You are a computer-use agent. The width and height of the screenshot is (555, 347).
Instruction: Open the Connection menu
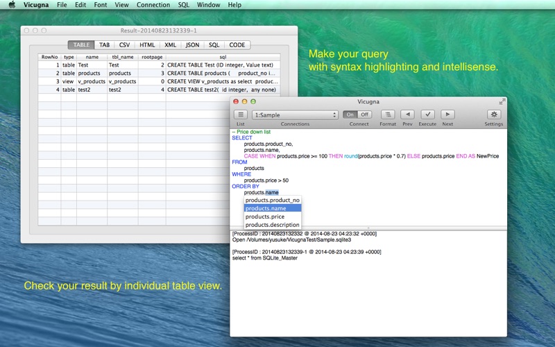tap(153, 5)
